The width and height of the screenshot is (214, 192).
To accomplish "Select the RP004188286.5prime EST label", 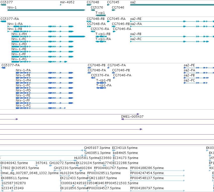I will (147, 168).
